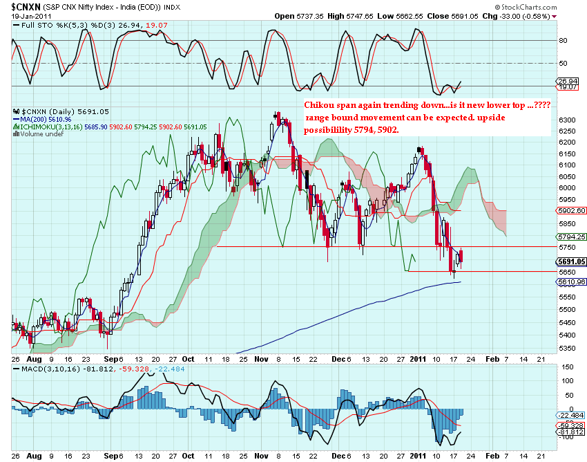Click the candlestick icon before $CNXN (Daily)
The height and width of the screenshot is (462, 587).
pos(16,112)
